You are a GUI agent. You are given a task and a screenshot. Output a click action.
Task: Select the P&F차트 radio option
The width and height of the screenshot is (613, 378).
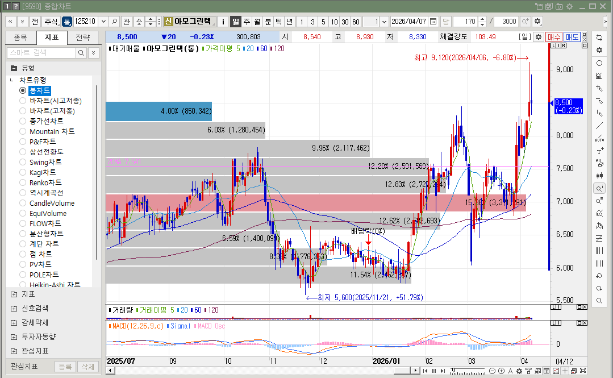click(x=23, y=142)
